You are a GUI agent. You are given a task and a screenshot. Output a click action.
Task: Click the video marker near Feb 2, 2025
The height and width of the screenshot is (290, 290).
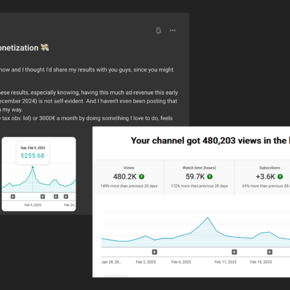coord(155,252)
